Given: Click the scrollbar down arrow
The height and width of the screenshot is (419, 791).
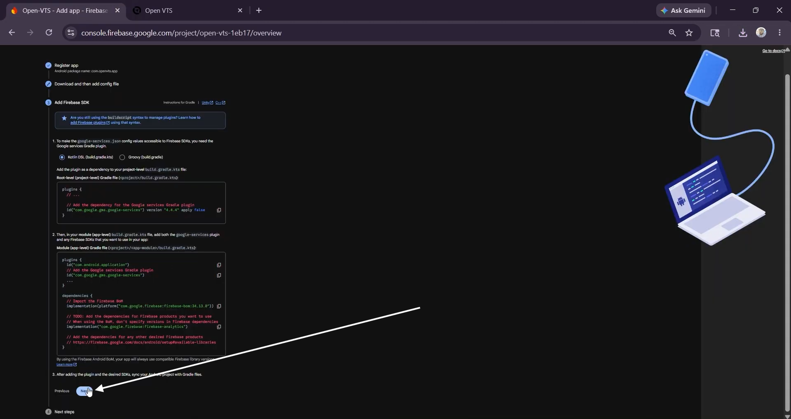Looking at the screenshot, I should click(787, 416).
